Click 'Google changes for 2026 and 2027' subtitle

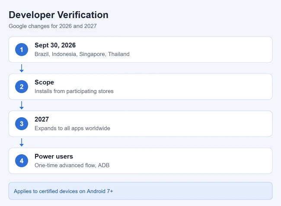point(53,26)
